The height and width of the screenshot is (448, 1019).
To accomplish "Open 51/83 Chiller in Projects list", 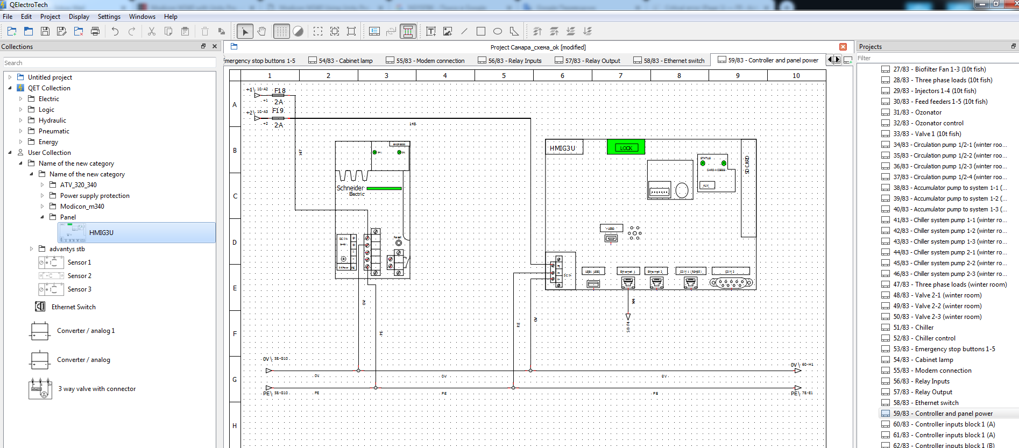I will 924,328.
